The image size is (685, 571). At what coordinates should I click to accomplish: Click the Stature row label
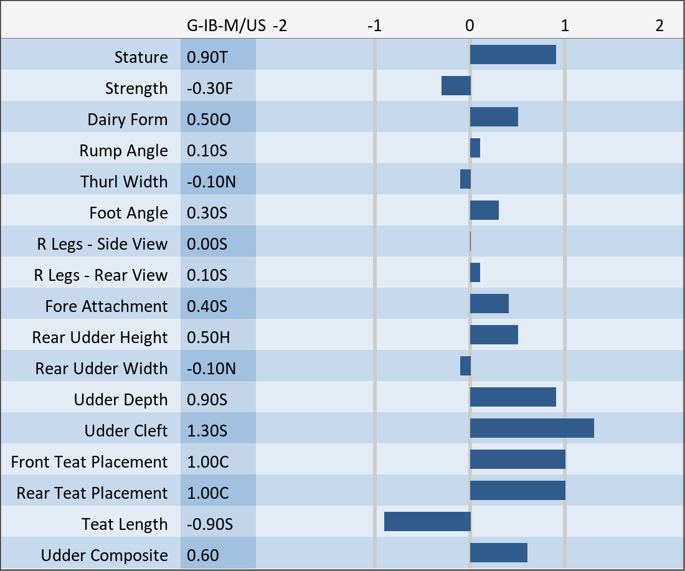[141, 57]
